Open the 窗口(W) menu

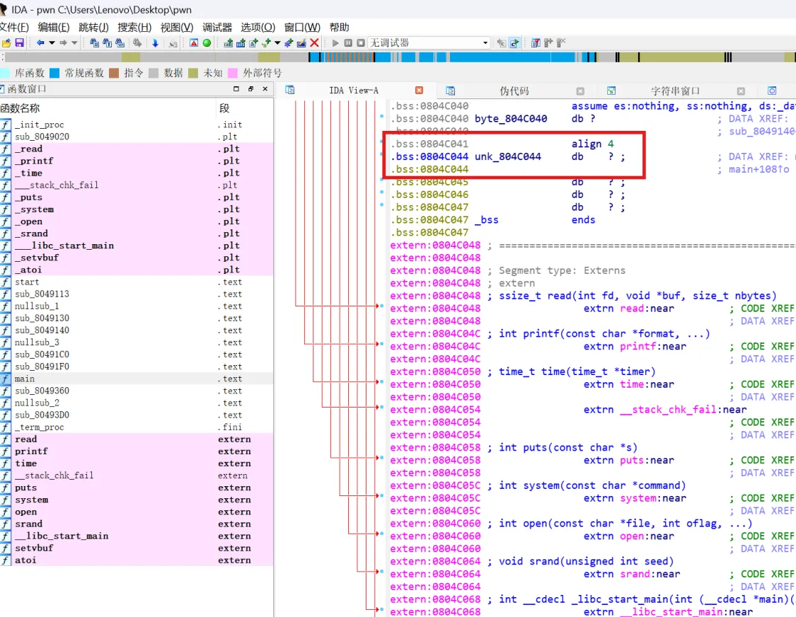[x=302, y=27]
